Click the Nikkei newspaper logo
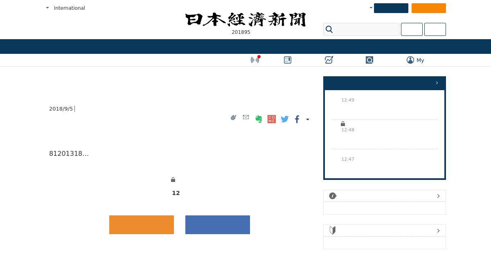Screen dimensions: 491x257 [245, 20]
